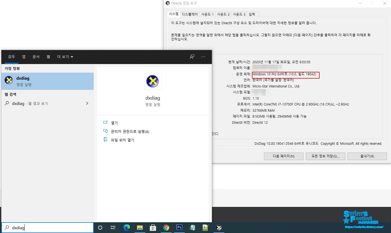This screenshot has height=233, width=391.
Task: Click the 한국어 language value
Action: (x=273, y=80)
